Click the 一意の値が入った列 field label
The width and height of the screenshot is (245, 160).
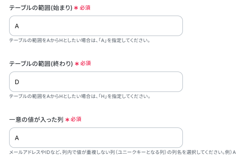[x=36, y=120]
